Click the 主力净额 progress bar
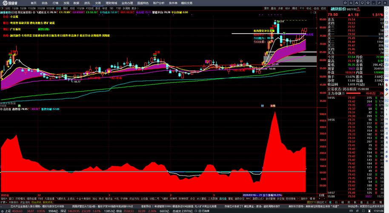 click(x=353, y=93)
